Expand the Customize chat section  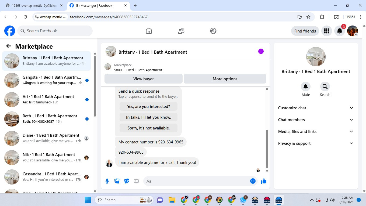click(x=316, y=108)
